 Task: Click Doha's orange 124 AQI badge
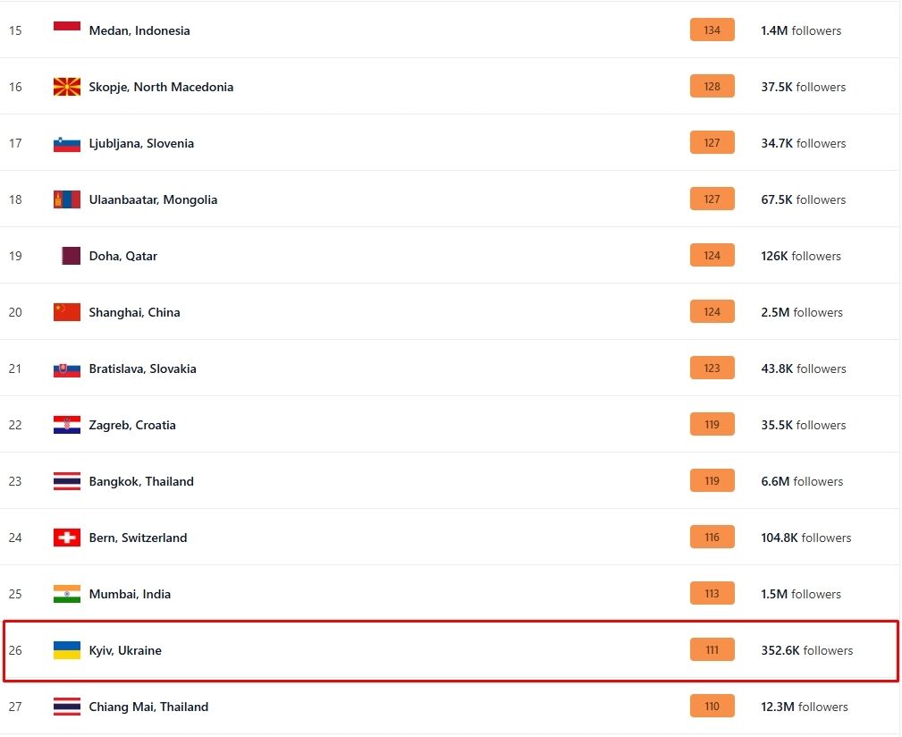(712, 256)
